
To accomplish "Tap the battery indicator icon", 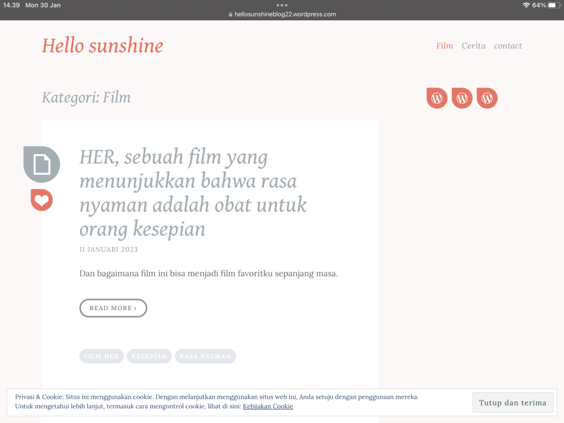I will pyautogui.click(x=554, y=5).
